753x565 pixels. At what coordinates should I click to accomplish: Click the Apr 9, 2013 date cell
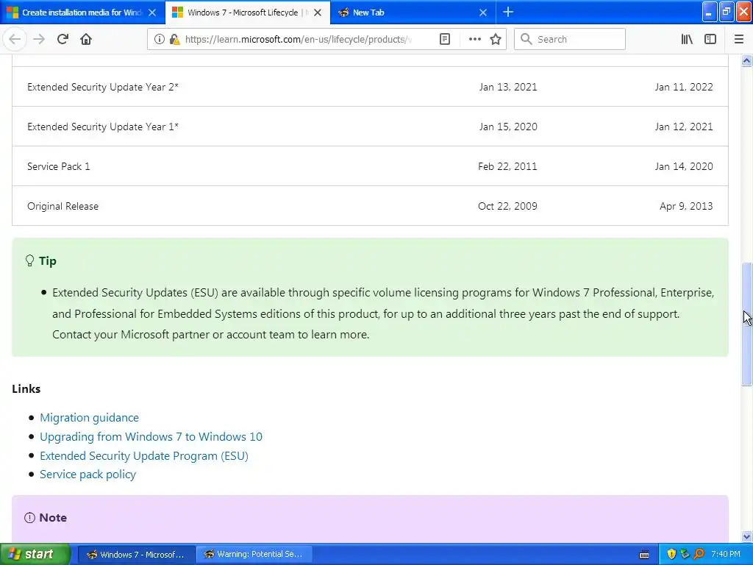point(686,206)
